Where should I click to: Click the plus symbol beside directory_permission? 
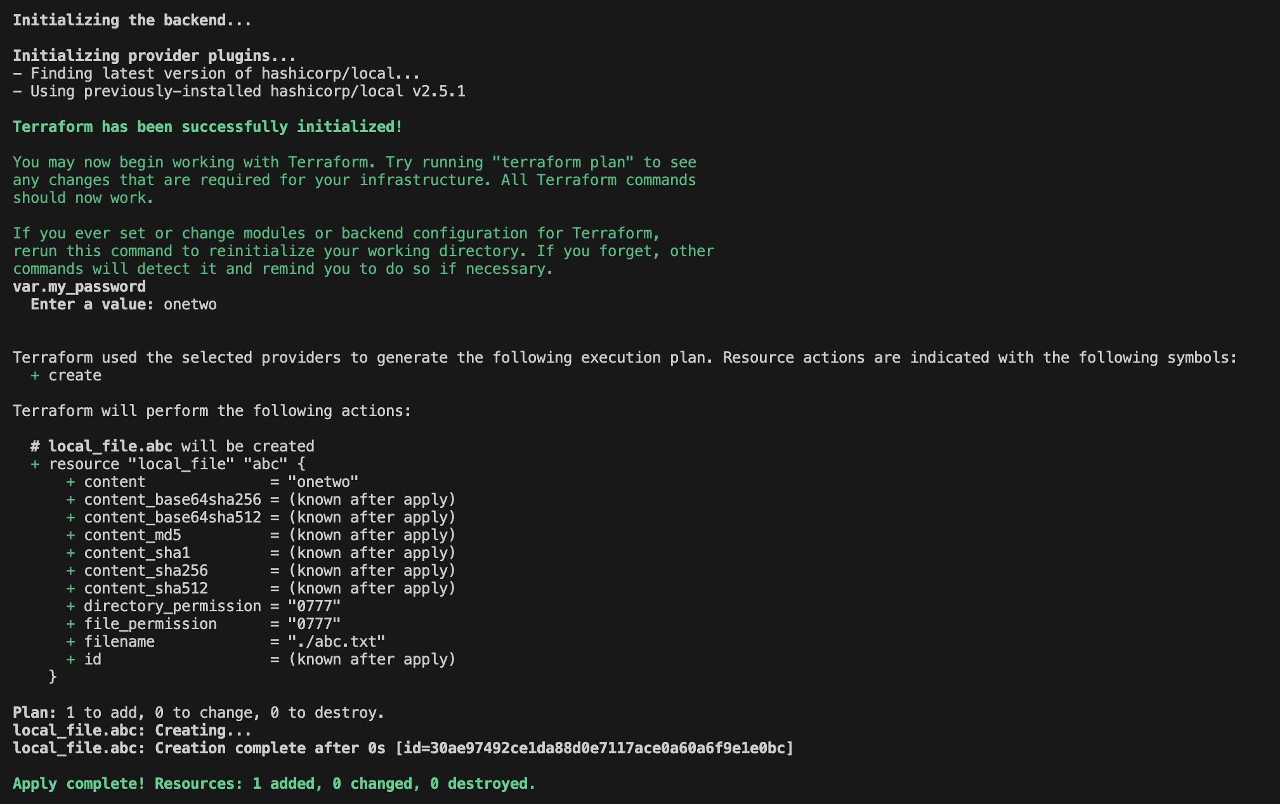pos(70,606)
